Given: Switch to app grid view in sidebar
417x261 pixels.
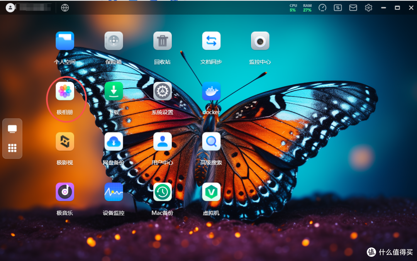Looking at the screenshot, I should coord(12,148).
